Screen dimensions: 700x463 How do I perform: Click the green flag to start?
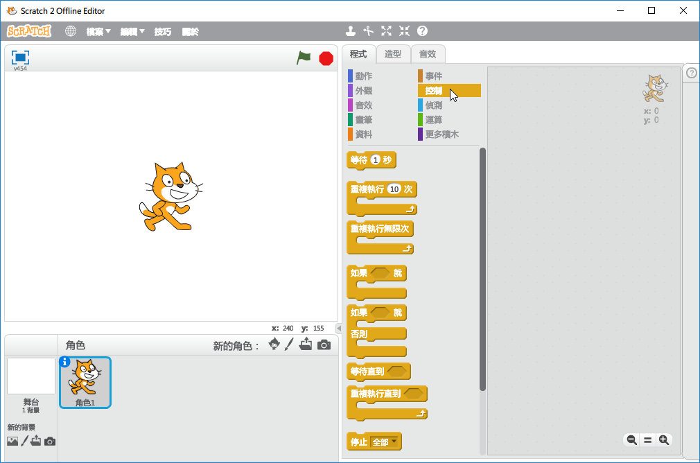(304, 58)
